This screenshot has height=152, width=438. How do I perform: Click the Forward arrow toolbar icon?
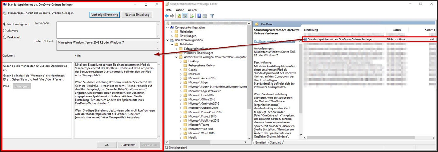172,16
